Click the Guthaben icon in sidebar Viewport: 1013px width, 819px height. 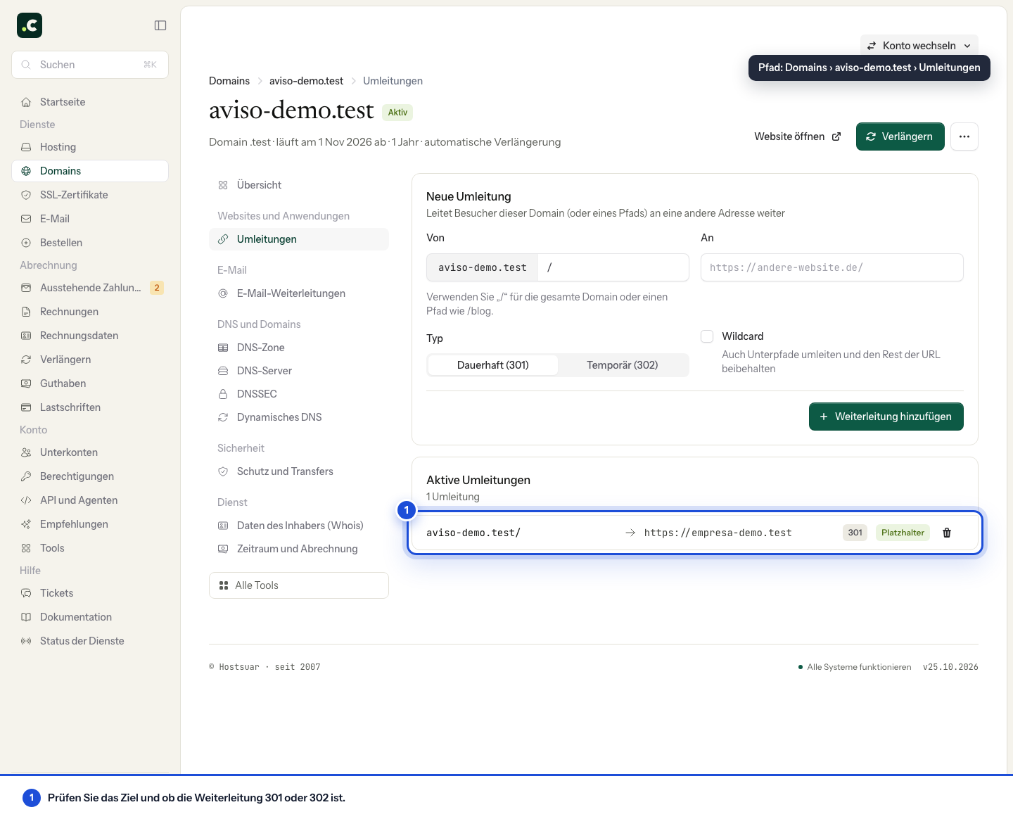point(26,383)
